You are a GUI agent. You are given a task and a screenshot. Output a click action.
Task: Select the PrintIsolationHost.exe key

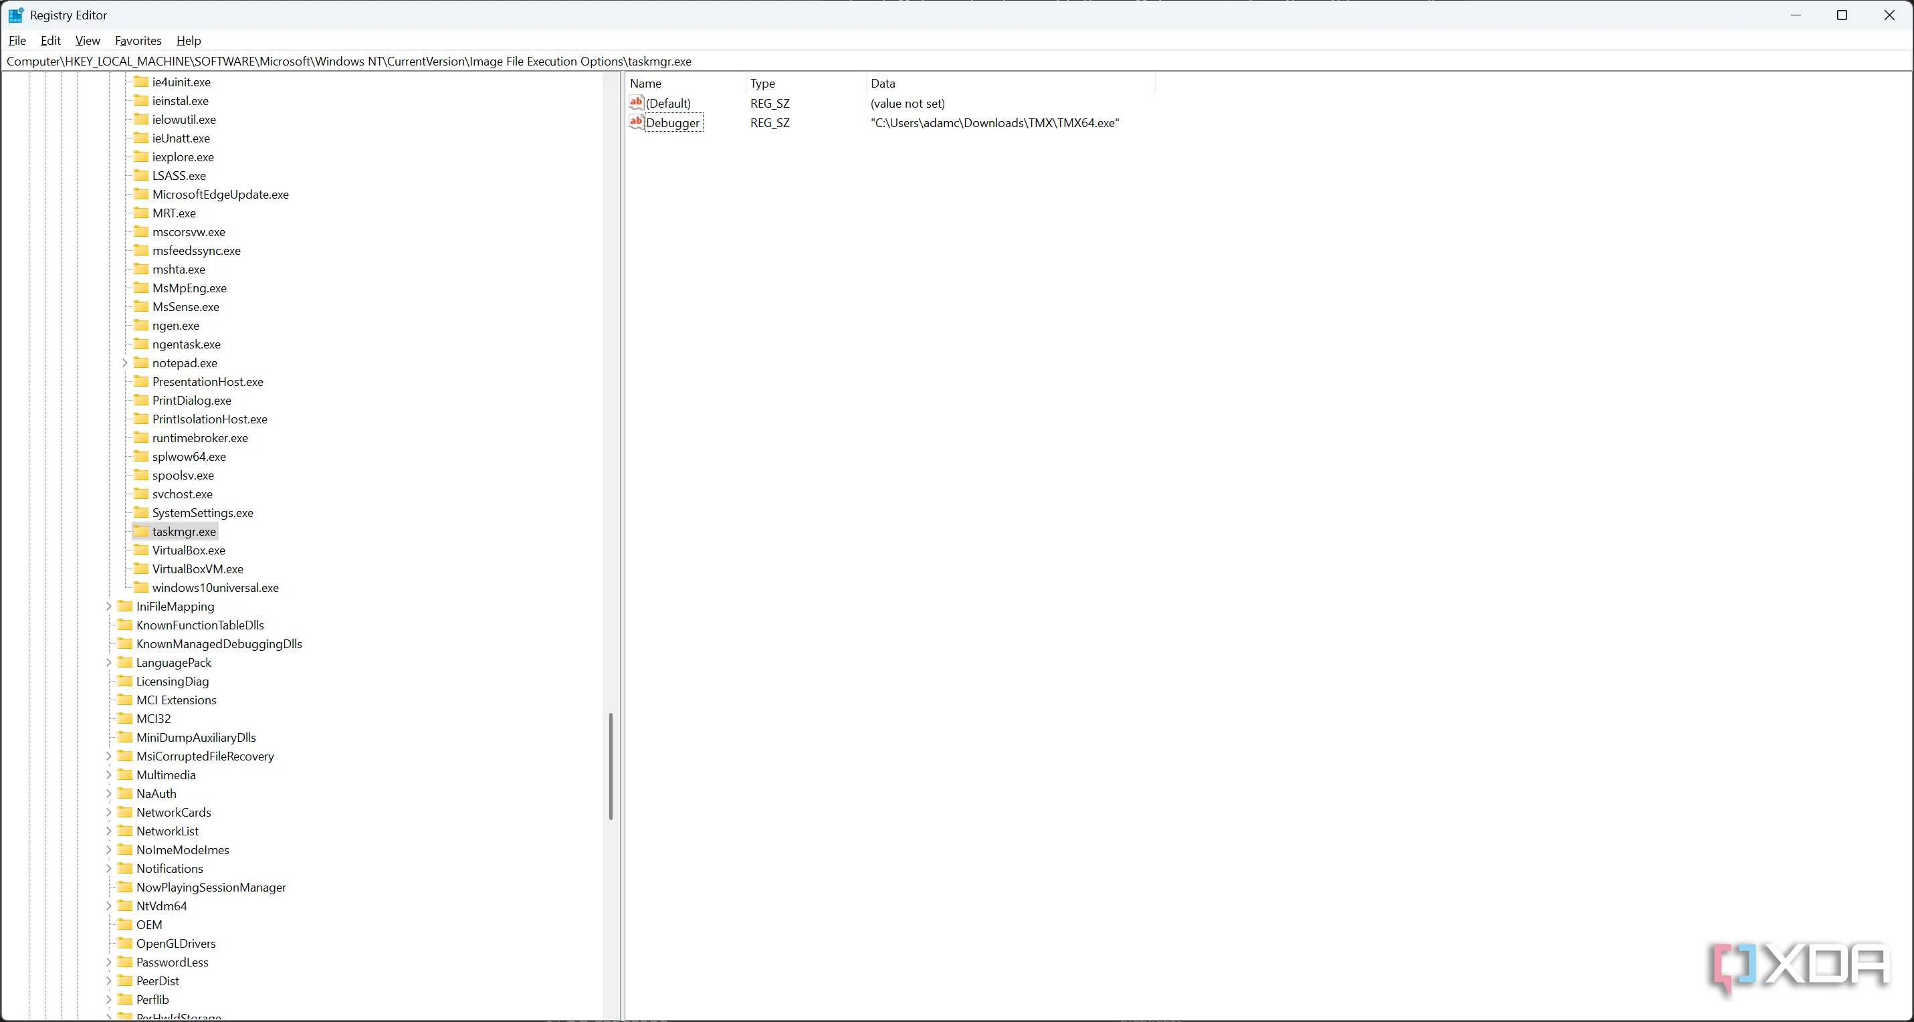point(209,419)
